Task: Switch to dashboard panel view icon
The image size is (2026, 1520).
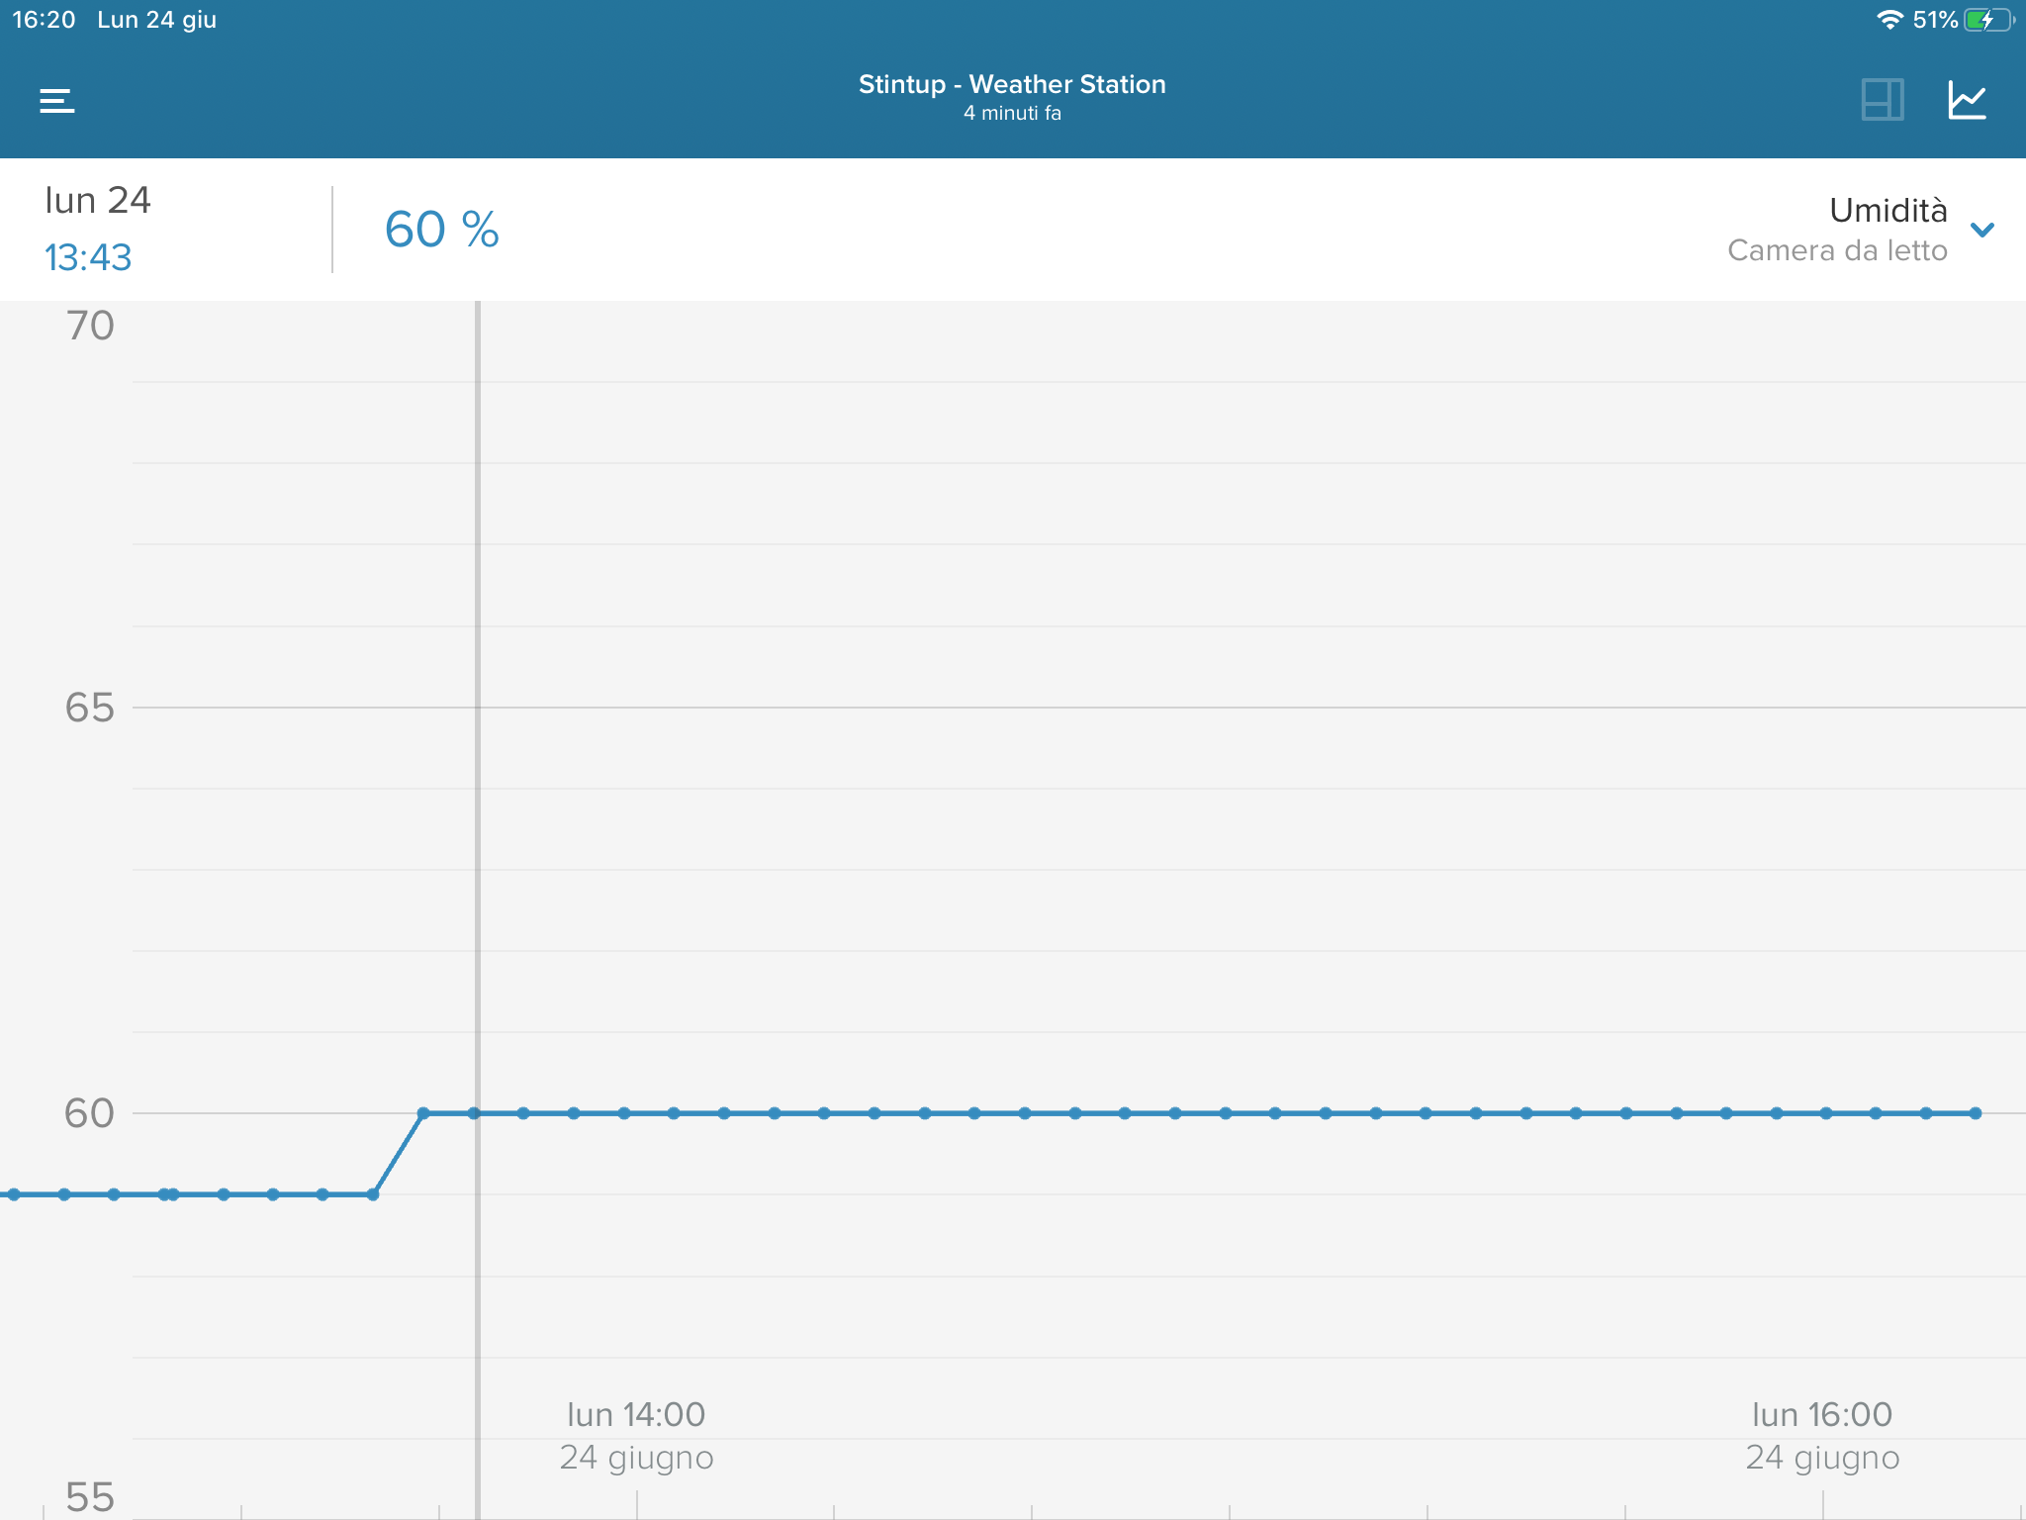Action: tap(1882, 100)
